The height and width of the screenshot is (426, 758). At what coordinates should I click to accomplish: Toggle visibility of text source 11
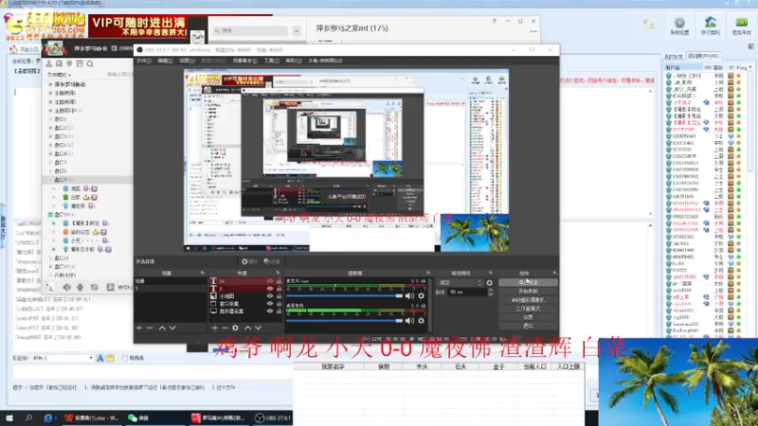click(x=270, y=281)
